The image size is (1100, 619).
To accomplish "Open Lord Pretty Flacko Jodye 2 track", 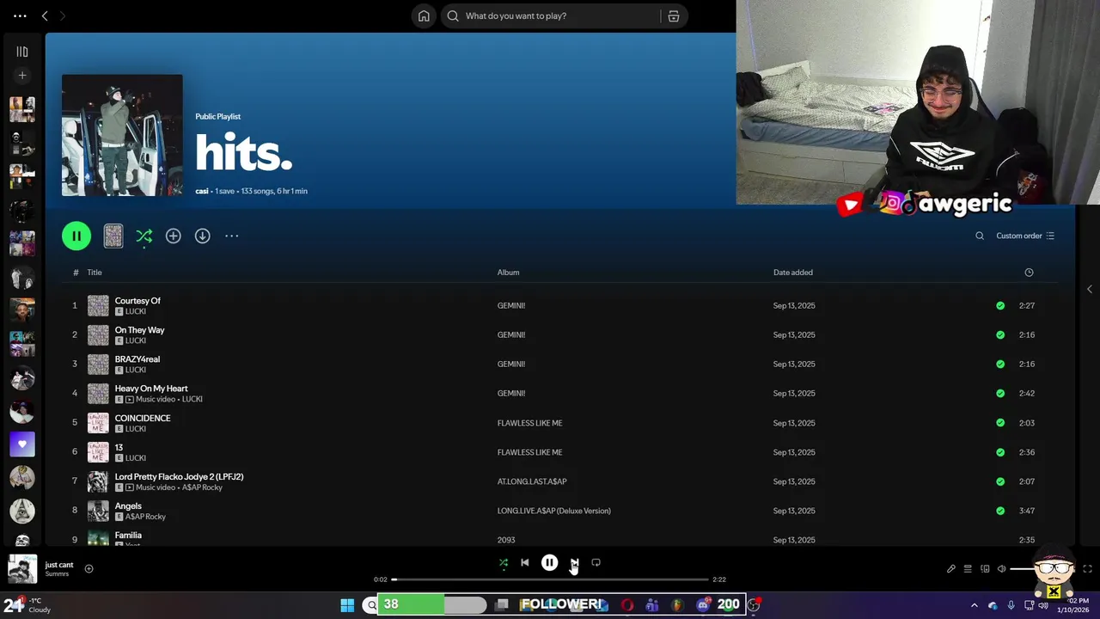I will pyautogui.click(x=179, y=476).
